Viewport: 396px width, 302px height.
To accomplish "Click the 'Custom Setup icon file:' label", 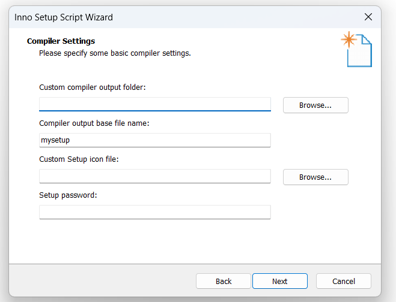I will 79,159.
